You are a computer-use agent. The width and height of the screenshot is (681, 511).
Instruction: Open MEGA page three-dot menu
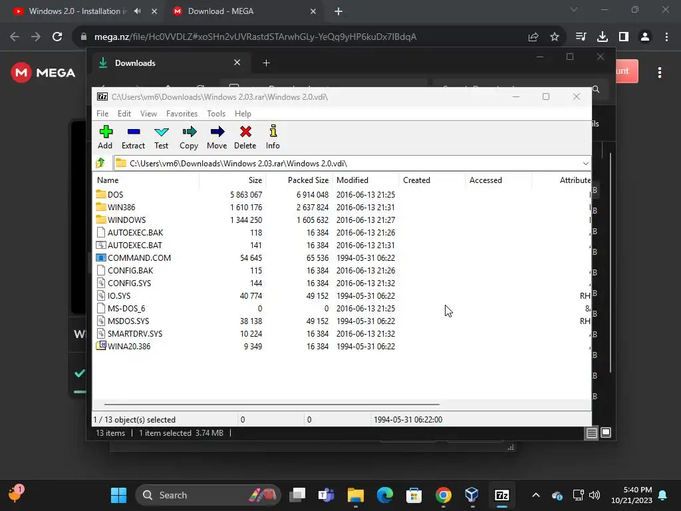660,73
